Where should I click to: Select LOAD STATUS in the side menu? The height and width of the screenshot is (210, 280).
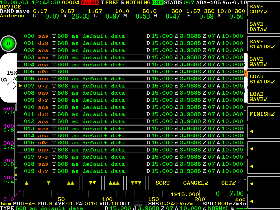pos(264,79)
